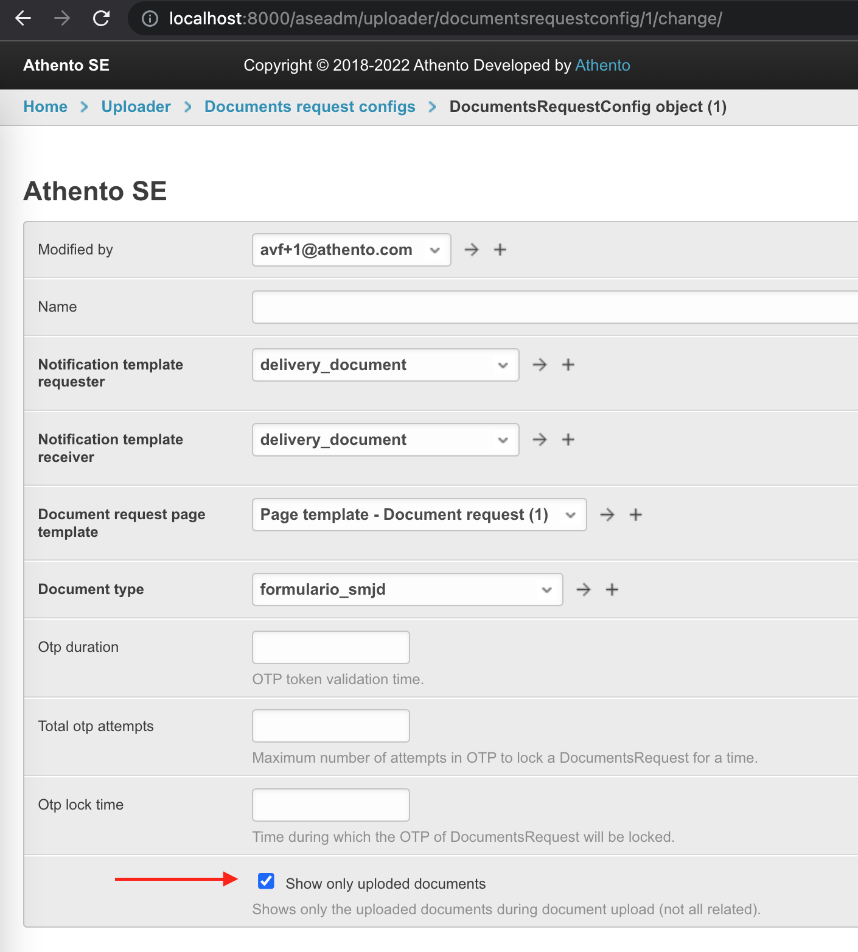
Task: Add new Document type with plus icon
Action: coord(612,589)
